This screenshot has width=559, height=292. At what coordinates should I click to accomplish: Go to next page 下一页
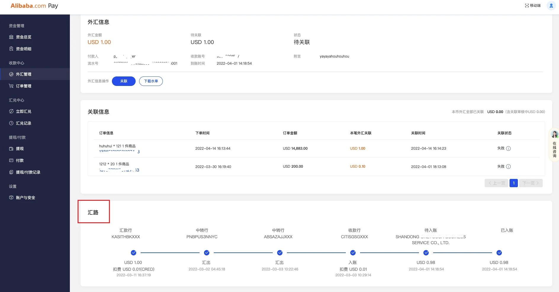point(531,183)
